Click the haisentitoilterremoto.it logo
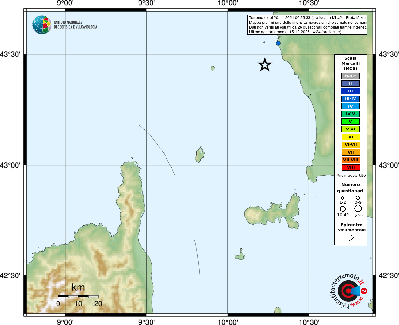 pos(349,291)
